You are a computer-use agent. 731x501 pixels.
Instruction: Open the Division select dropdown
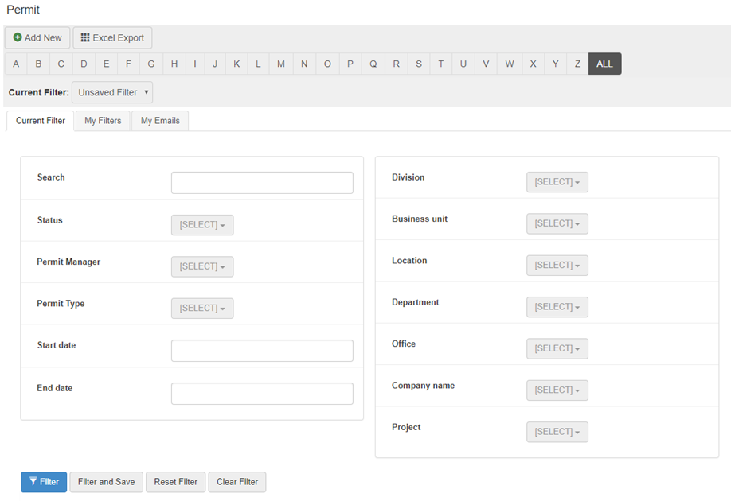coord(557,182)
